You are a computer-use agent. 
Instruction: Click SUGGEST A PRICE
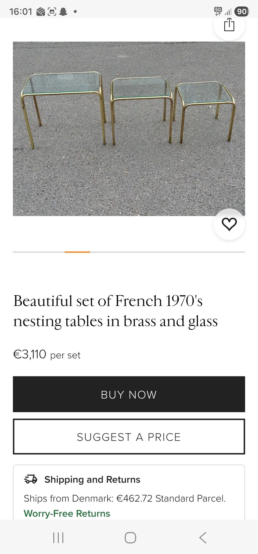129,437
